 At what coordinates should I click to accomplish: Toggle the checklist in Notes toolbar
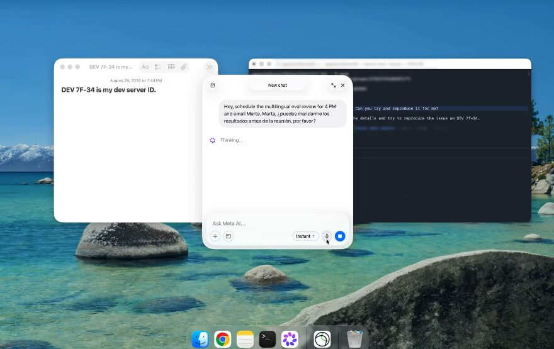click(x=158, y=67)
